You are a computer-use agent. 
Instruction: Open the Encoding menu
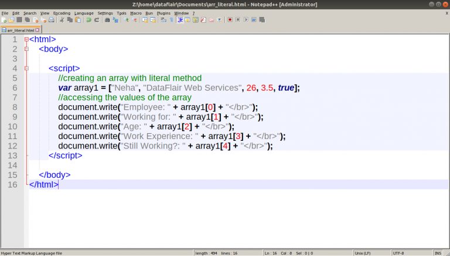click(x=62, y=13)
